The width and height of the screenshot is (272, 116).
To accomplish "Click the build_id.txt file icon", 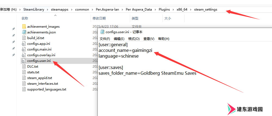I will (24, 38).
